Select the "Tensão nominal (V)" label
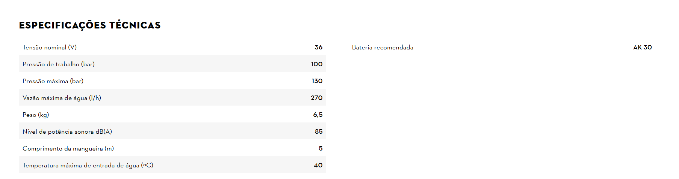The height and width of the screenshot is (179, 679). (50, 48)
